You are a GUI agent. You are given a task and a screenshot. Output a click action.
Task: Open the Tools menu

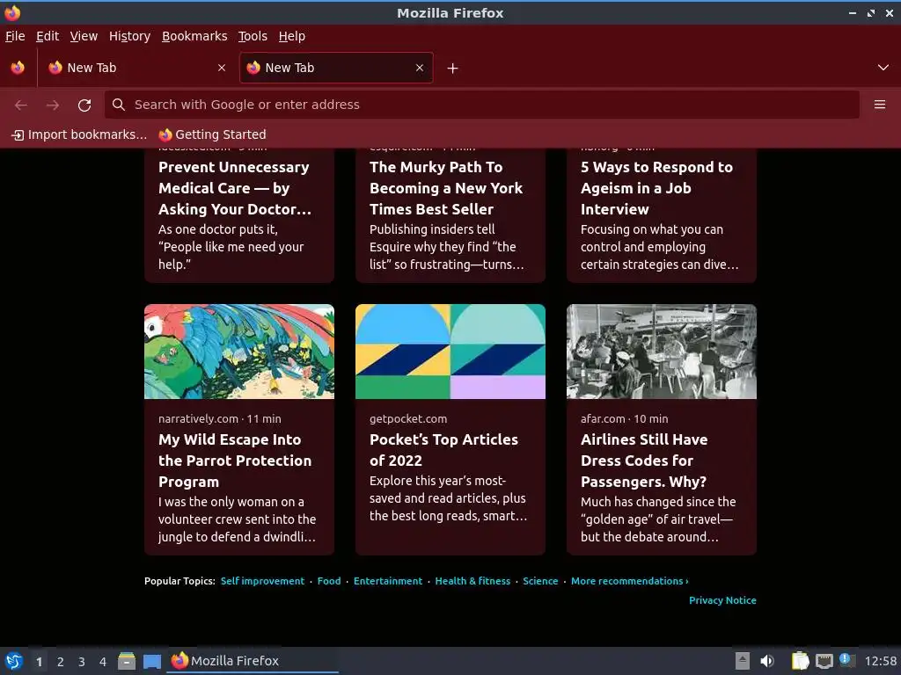pos(253,36)
